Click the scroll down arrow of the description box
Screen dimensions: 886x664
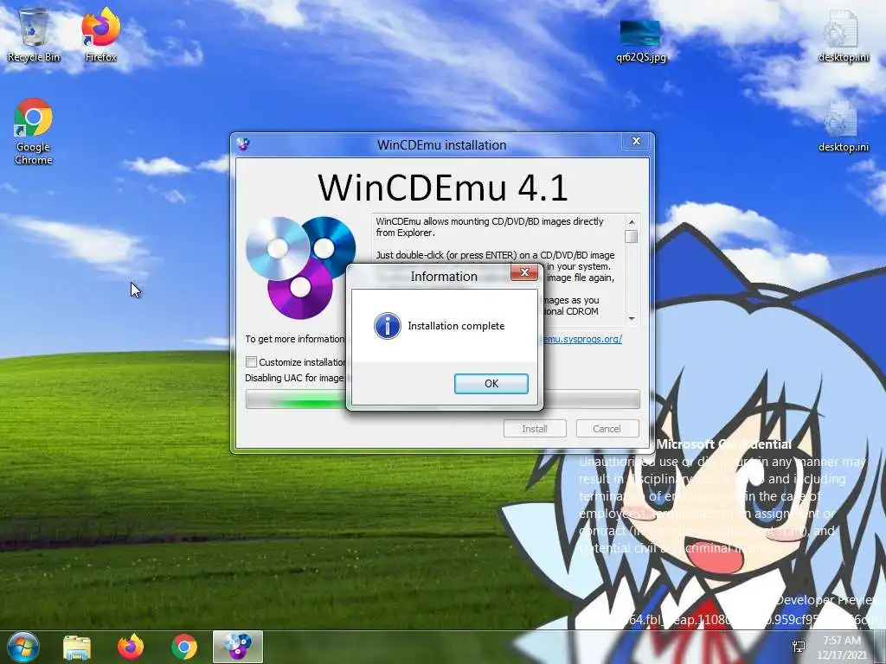[632, 319]
